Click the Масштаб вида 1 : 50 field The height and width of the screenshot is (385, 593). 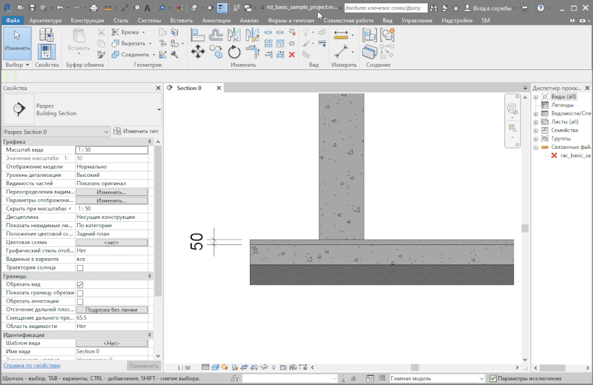112,150
